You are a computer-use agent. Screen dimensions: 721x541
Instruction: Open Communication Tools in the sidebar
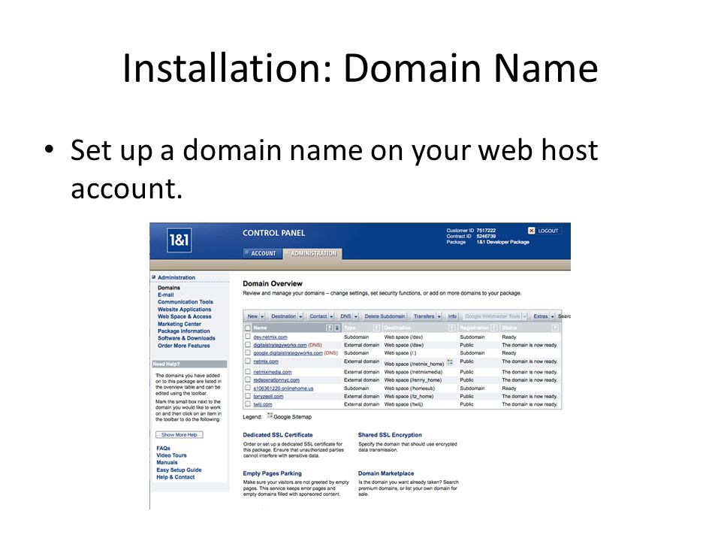[x=186, y=302]
